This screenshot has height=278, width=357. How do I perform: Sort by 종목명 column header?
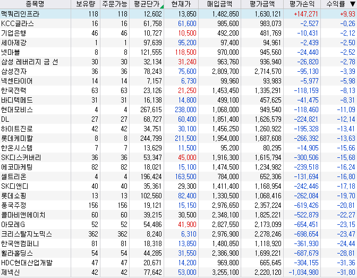[35, 4]
